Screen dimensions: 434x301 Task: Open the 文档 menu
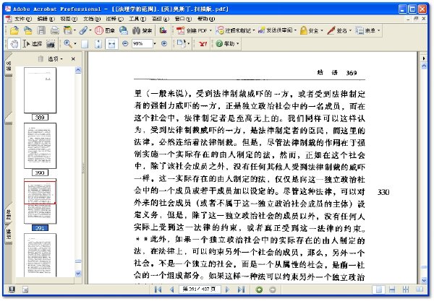pyautogui.click(x=92, y=19)
